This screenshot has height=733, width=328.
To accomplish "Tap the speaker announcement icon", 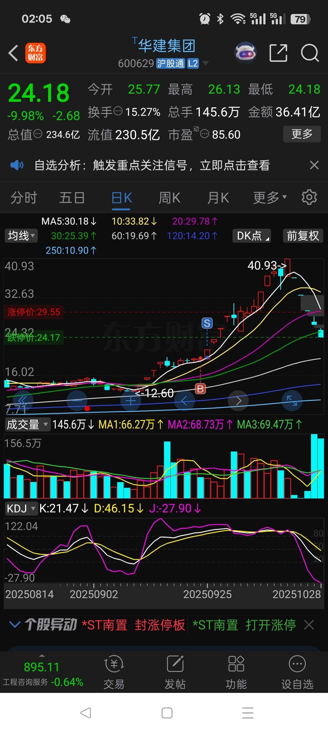I will tap(17, 165).
